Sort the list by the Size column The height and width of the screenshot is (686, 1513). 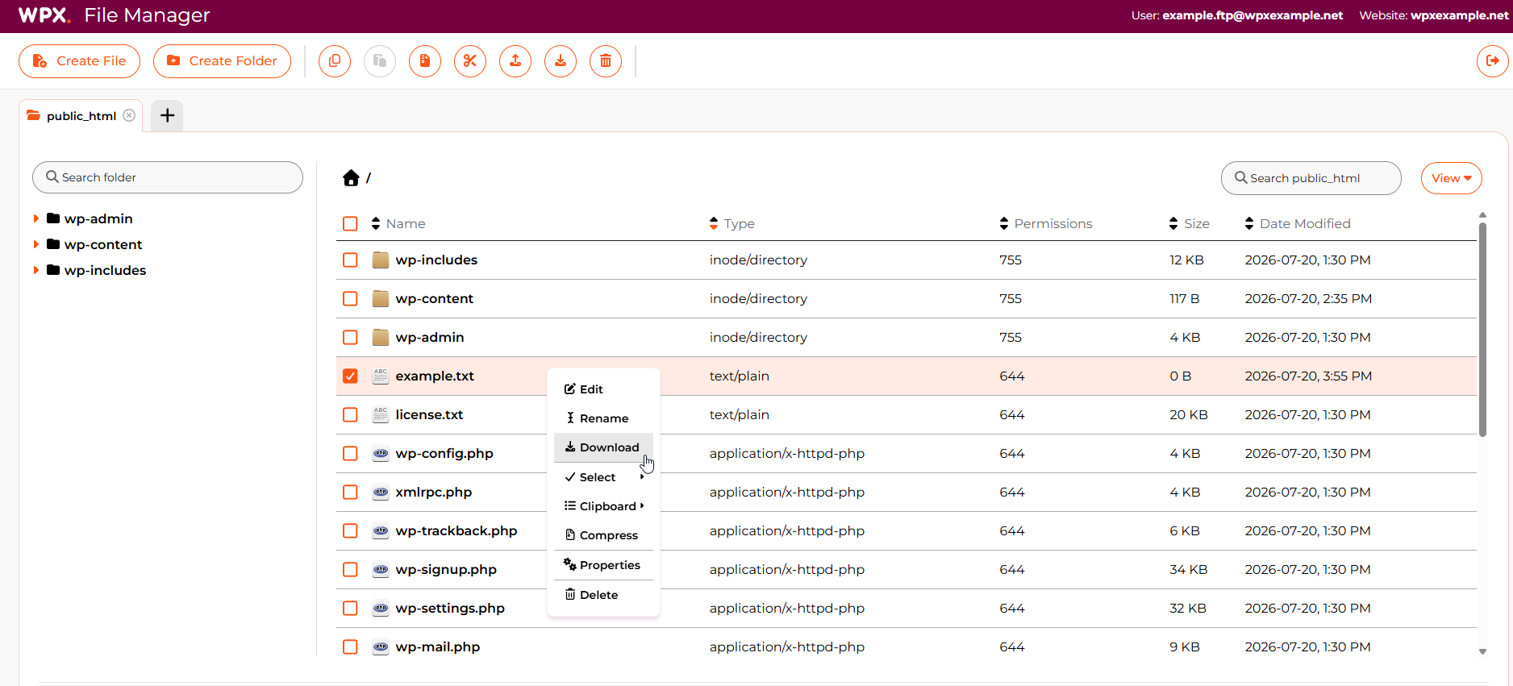(1190, 223)
